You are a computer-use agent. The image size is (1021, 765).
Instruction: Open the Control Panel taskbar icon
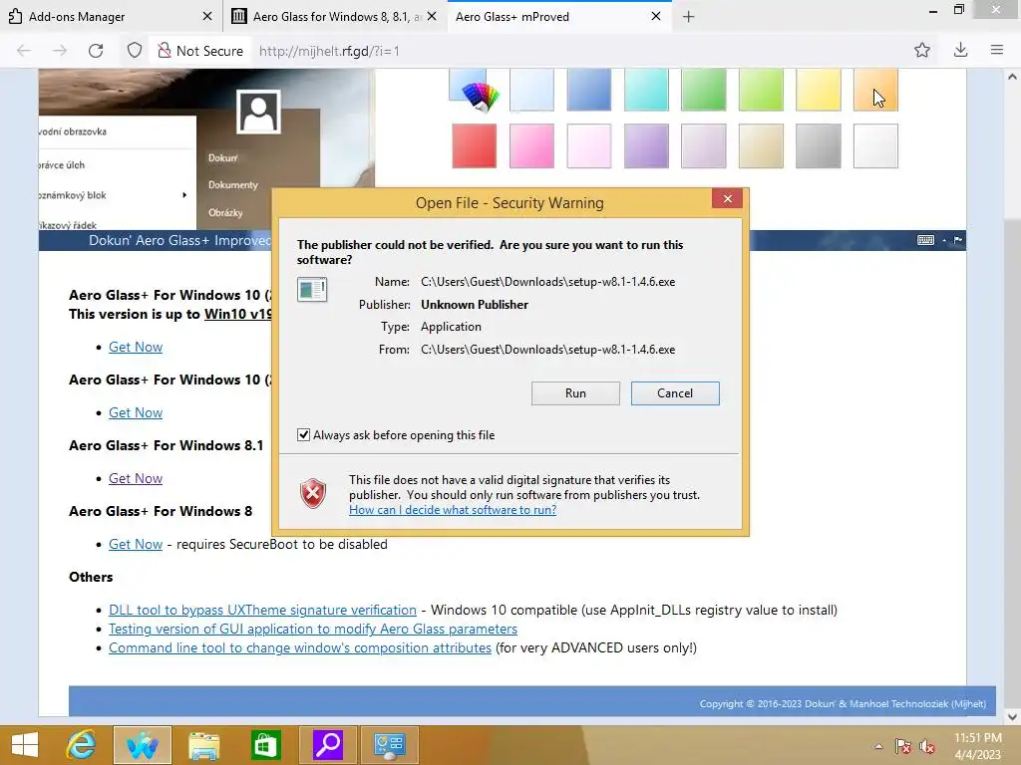(x=390, y=745)
